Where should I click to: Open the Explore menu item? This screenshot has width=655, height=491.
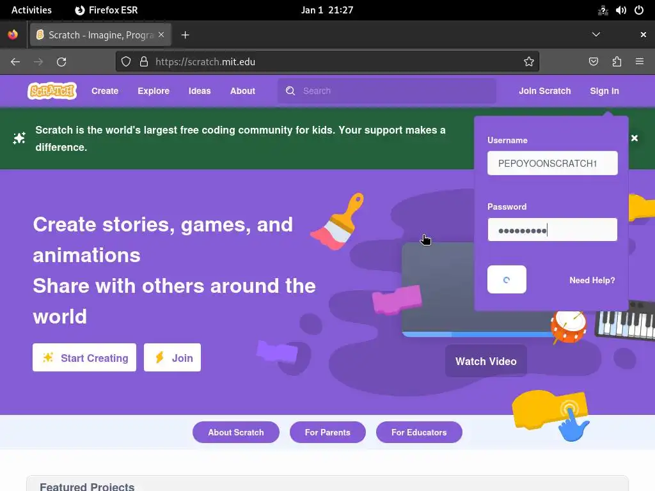pos(154,91)
